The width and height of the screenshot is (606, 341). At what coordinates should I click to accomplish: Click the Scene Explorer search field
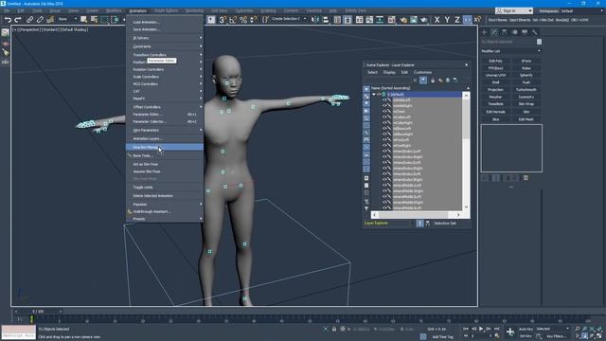(387, 80)
